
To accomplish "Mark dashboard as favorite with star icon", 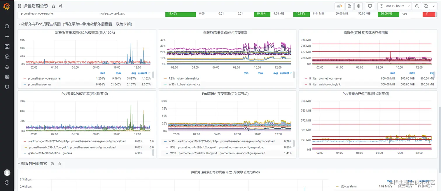I will [53, 6].
